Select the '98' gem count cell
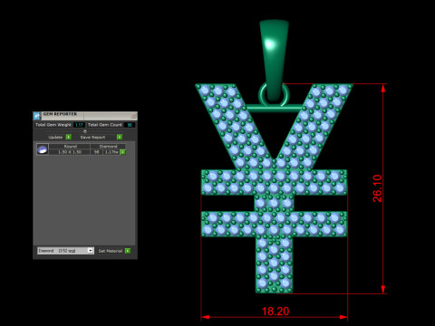The height and width of the screenshot is (326, 435). coord(97,152)
